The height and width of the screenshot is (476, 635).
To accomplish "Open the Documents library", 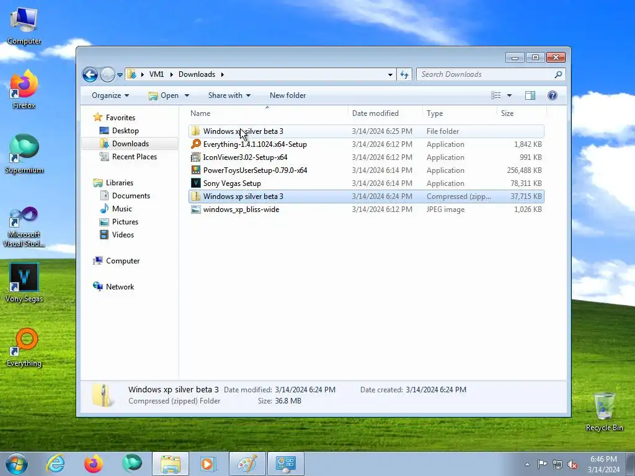I will point(131,196).
